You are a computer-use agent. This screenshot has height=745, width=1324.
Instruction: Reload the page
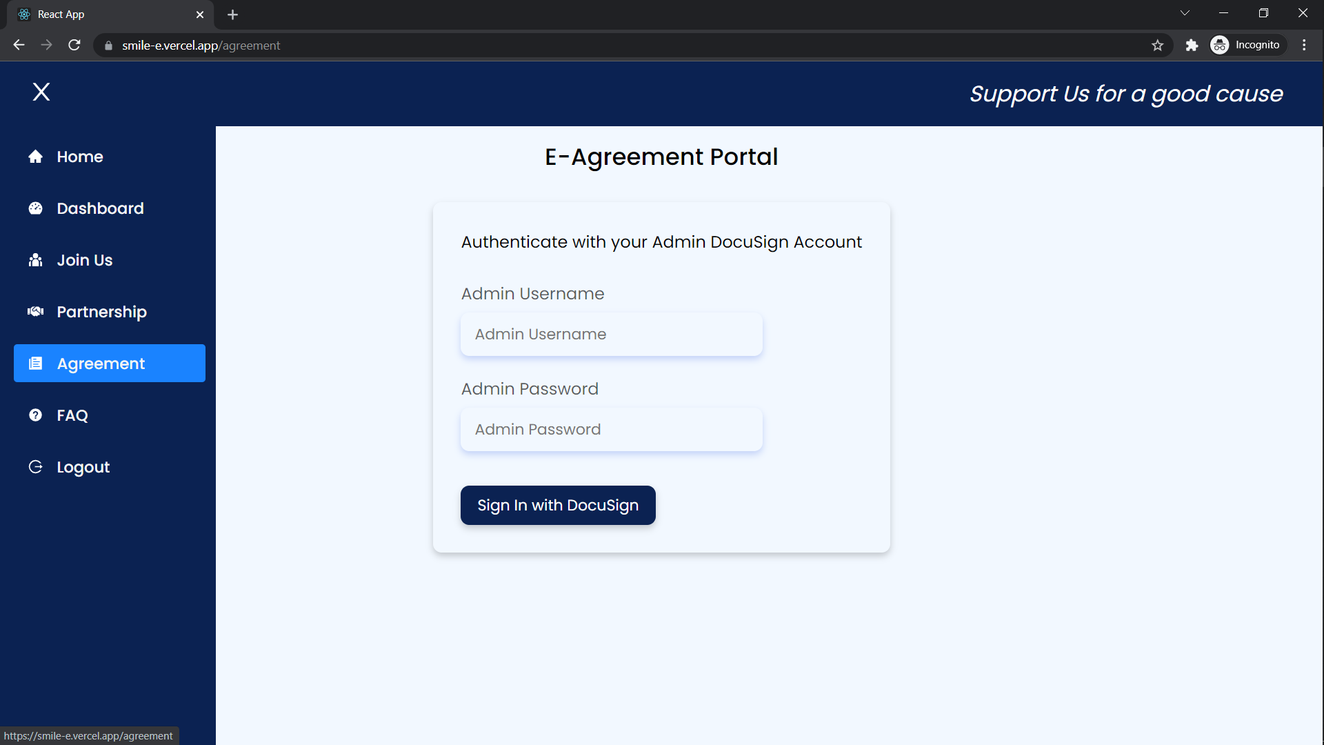(74, 46)
